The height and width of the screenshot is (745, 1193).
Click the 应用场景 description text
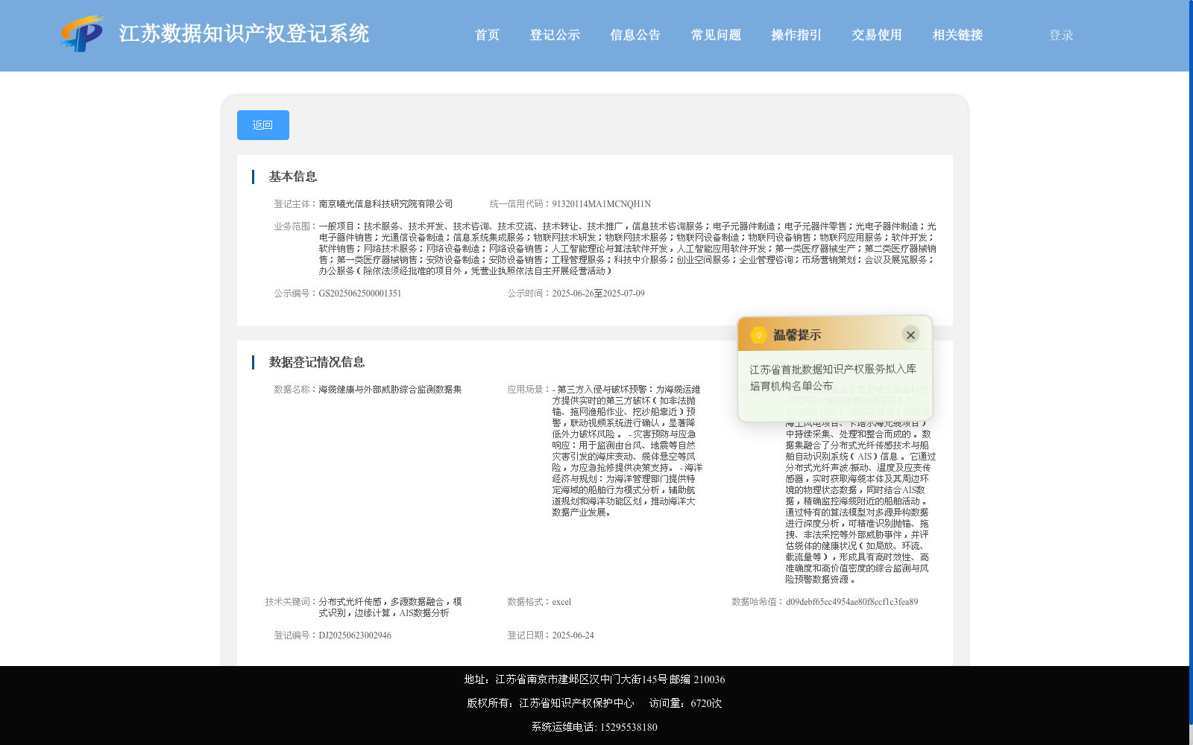coord(627,451)
